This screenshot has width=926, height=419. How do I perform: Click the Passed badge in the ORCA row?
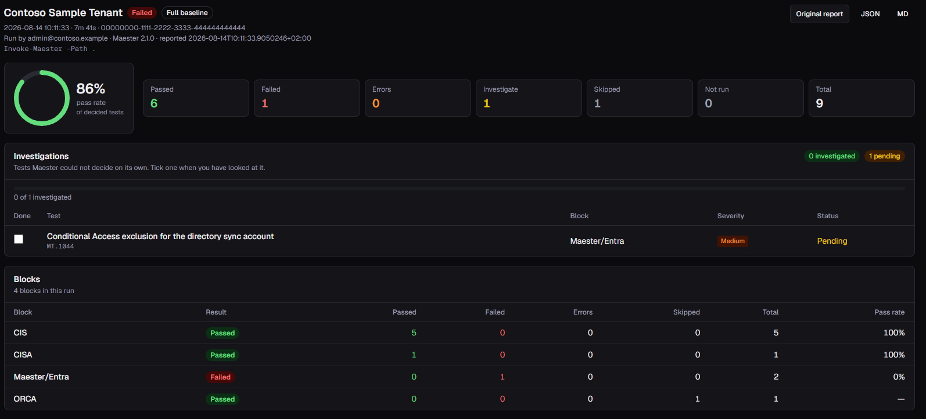click(x=222, y=399)
